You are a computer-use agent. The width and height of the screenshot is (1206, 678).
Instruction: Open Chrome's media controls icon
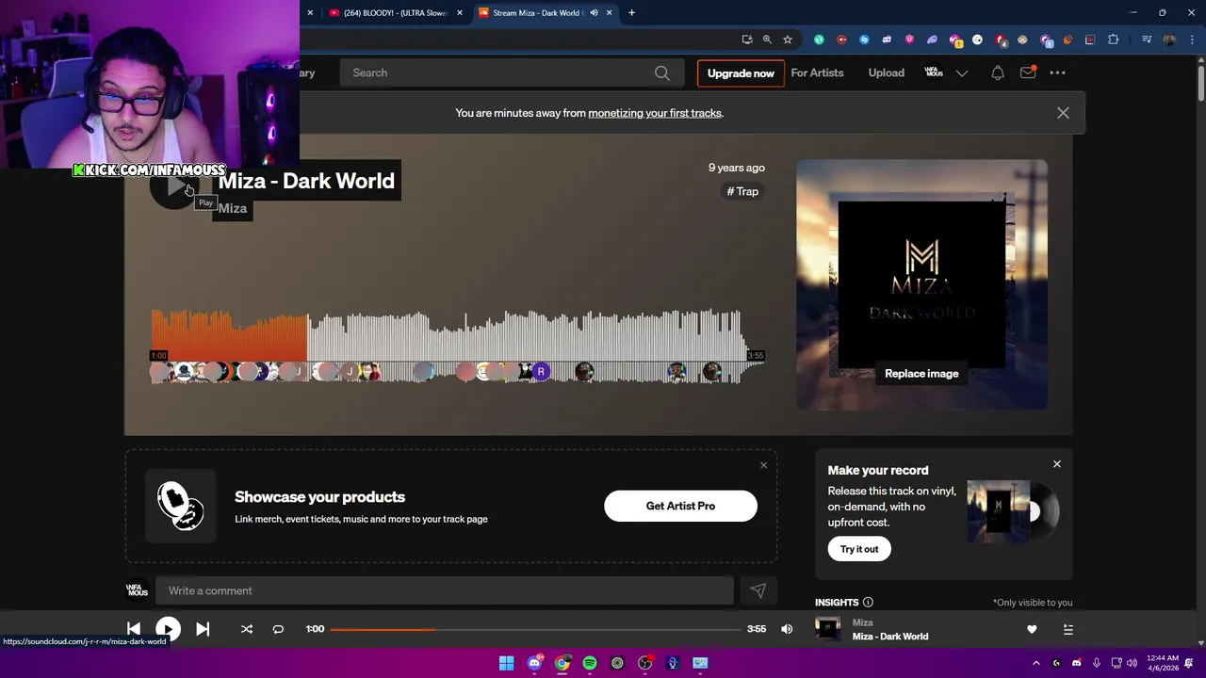[1147, 40]
